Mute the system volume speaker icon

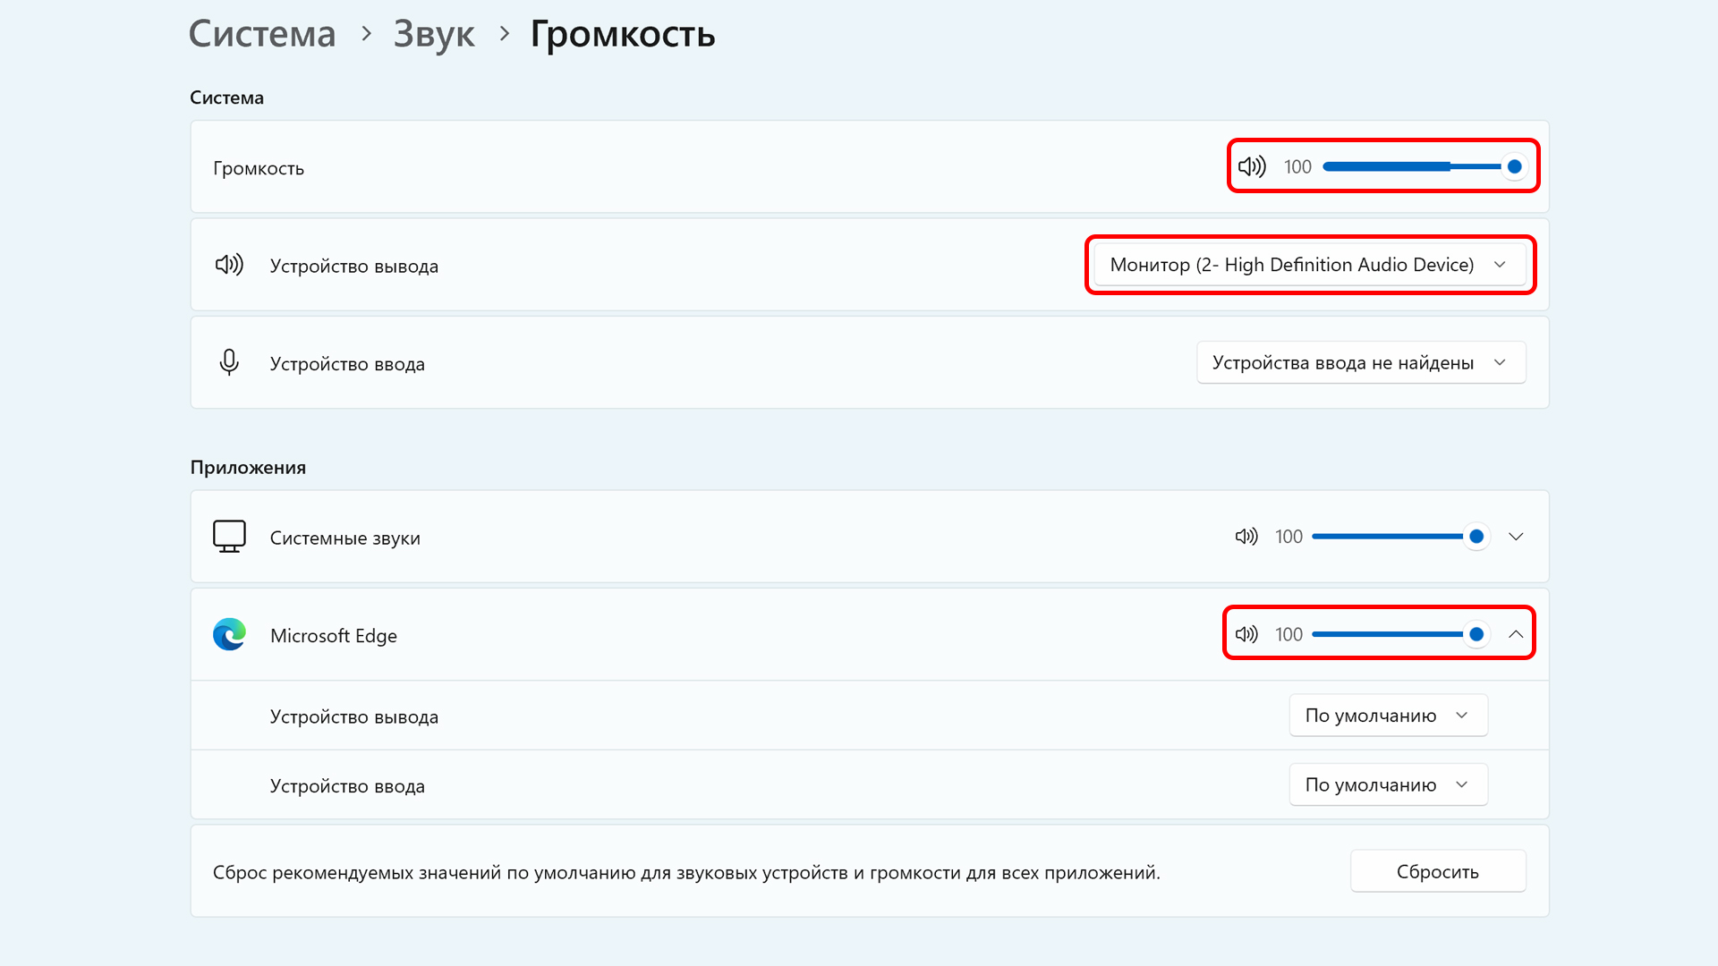click(1251, 166)
